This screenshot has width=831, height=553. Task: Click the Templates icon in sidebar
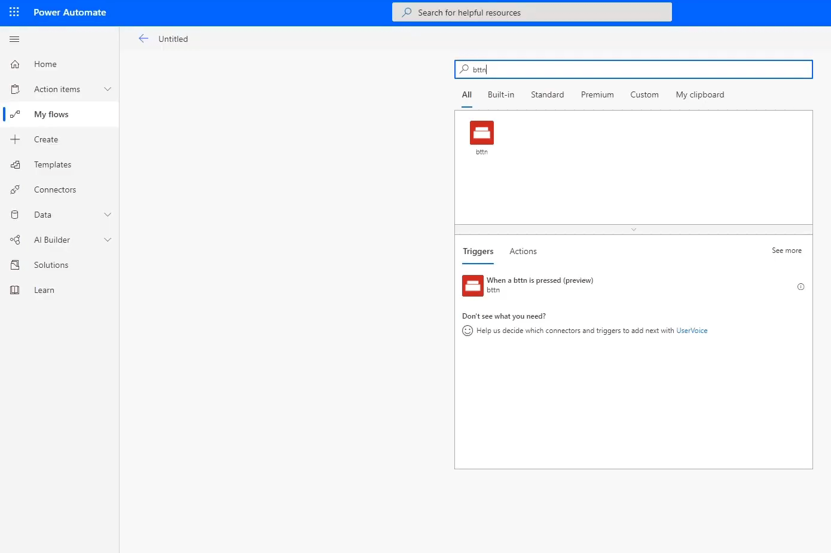(x=15, y=164)
